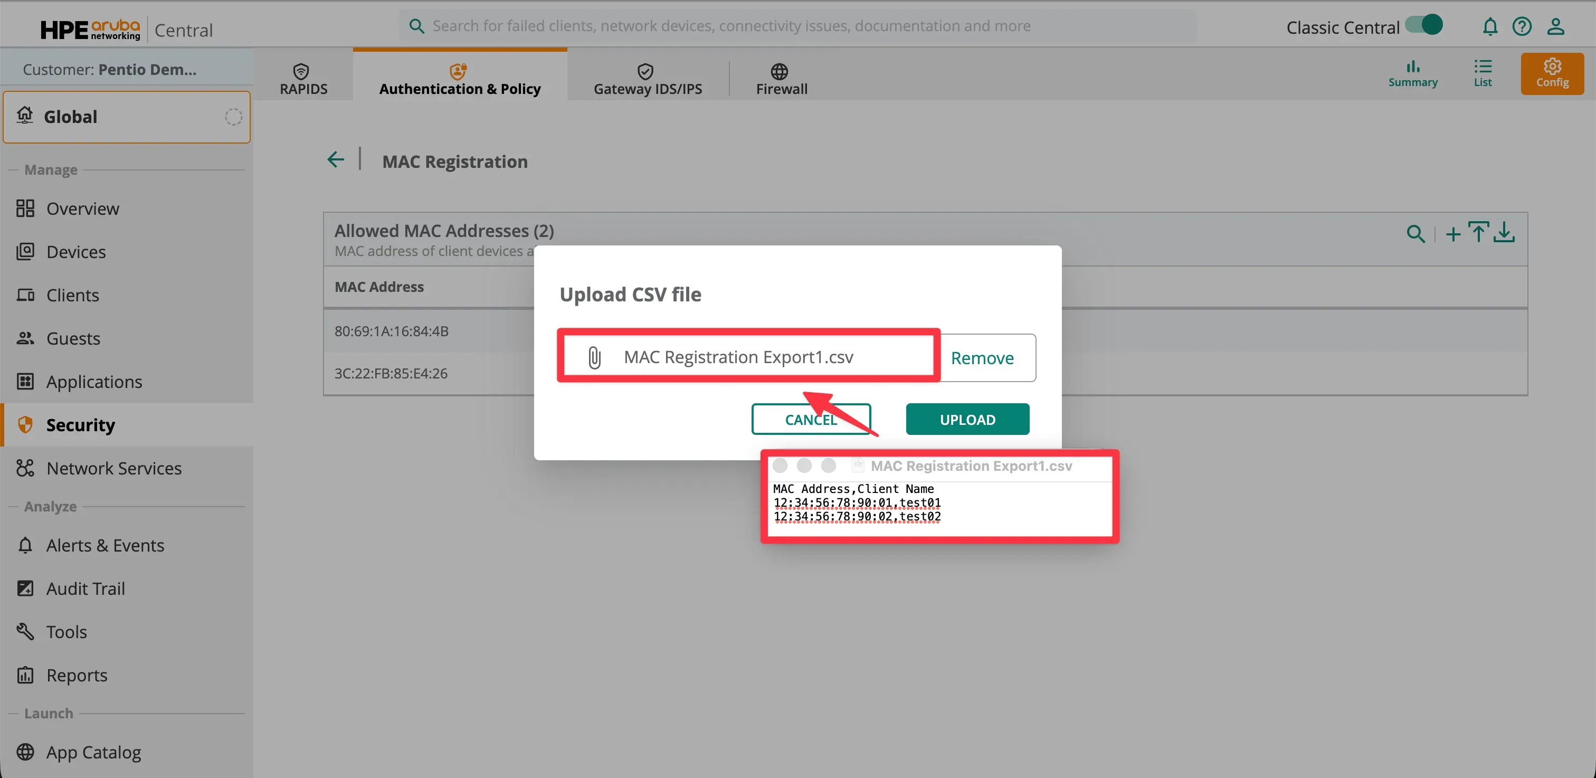Screen dimensions: 1596x778
Task: Switch to the RAPIDS tab
Action: click(303, 79)
